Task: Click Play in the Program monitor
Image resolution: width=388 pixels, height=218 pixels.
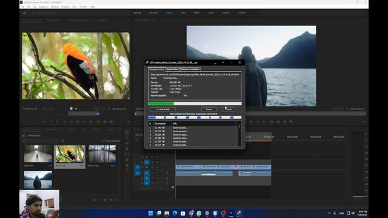Action: pos(251,122)
